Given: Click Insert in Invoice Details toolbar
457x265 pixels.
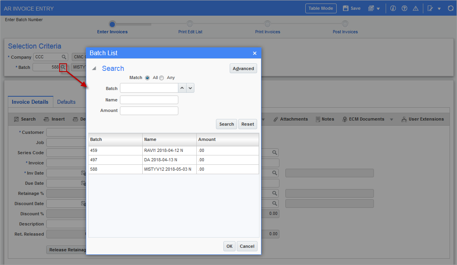Looking at the screenshot, I should [54, 119].
